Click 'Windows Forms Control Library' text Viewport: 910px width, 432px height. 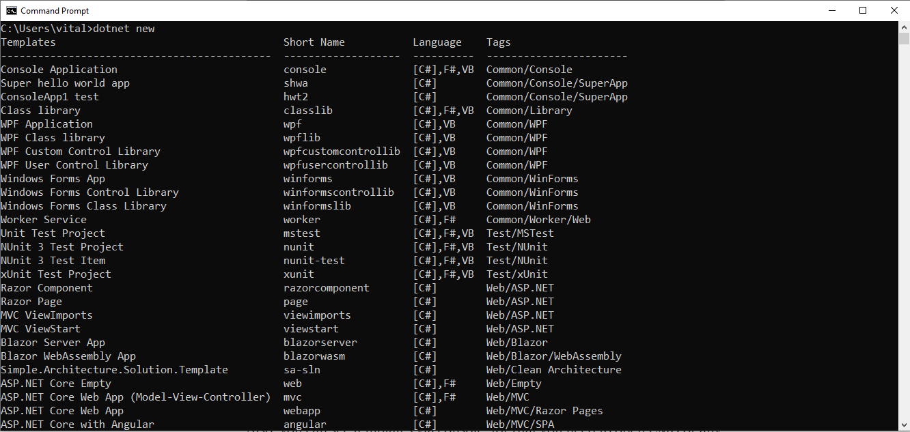coord(89,192)
